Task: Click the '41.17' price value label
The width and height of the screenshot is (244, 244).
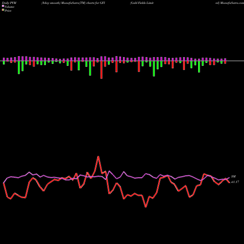Action: click(235, 182)
